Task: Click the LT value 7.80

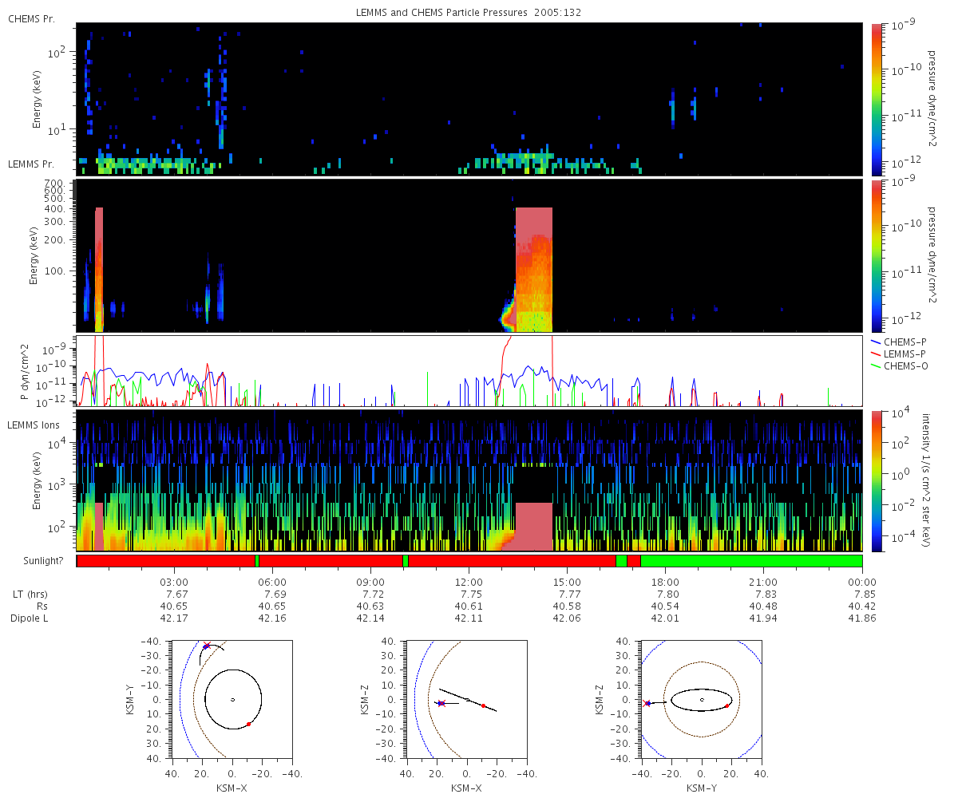Action: (666, 595)
